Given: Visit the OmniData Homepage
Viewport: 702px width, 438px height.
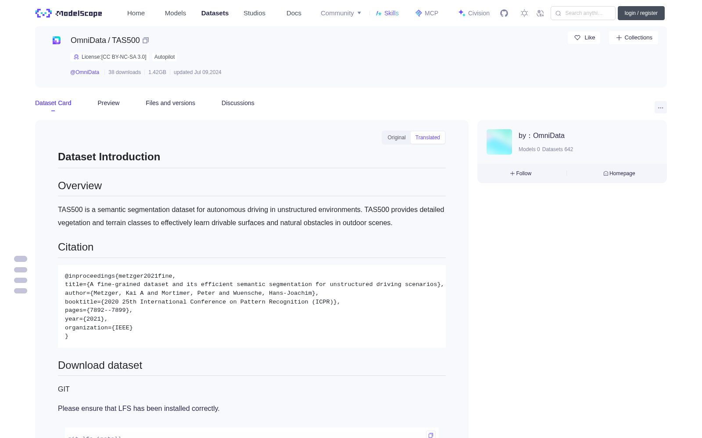Looking at the screenshot, I should [619, 173].
